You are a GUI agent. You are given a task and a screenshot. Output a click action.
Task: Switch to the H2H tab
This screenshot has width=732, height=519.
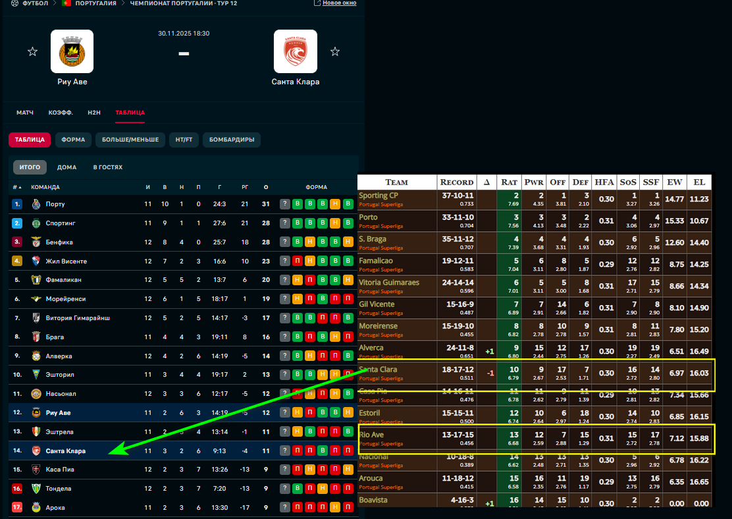click(x=94, y=113)
